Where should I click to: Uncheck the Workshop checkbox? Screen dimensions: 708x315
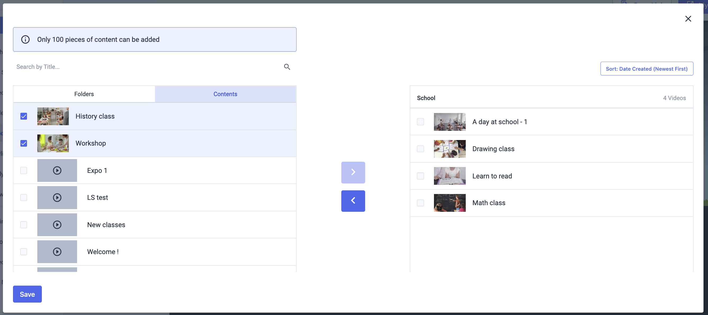[24, 143]
